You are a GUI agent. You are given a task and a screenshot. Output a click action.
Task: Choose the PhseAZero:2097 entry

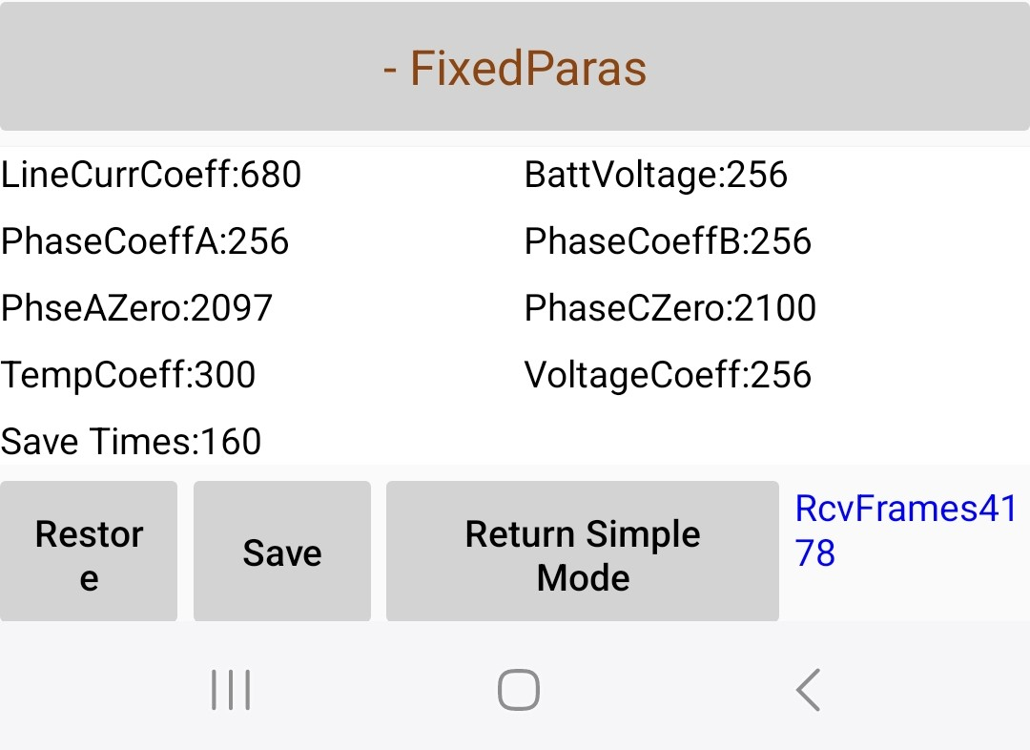(x=137, y=308)
